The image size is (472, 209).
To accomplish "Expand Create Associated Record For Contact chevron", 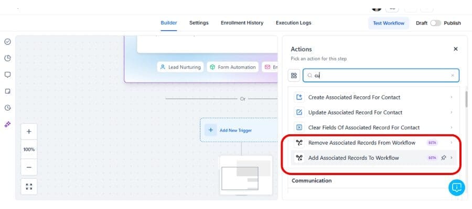I will (x=452, y=97).
